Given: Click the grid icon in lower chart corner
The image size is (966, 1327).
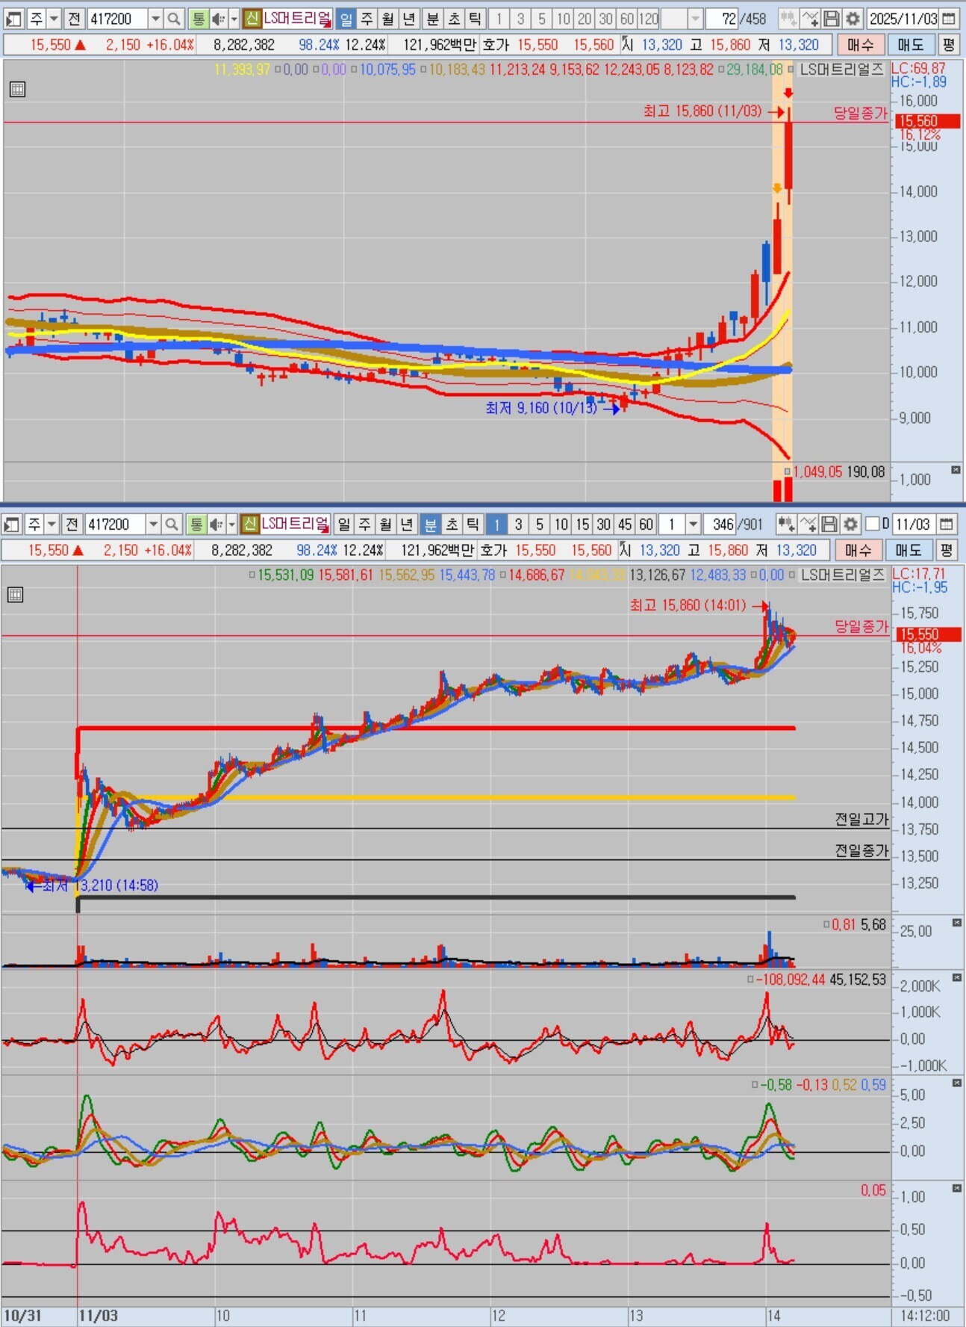Looking at the screenshot, I should (x=16, y=595).
